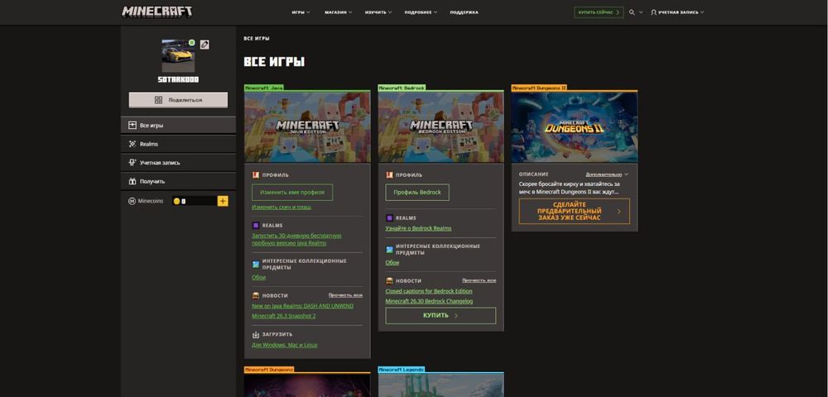
Task: Click the gold coin icon in Minecoins balance
Action: click(176, 201)
